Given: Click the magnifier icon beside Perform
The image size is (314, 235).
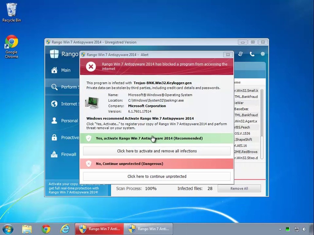Looking at the screenshot, I should (x=54, y=87).
